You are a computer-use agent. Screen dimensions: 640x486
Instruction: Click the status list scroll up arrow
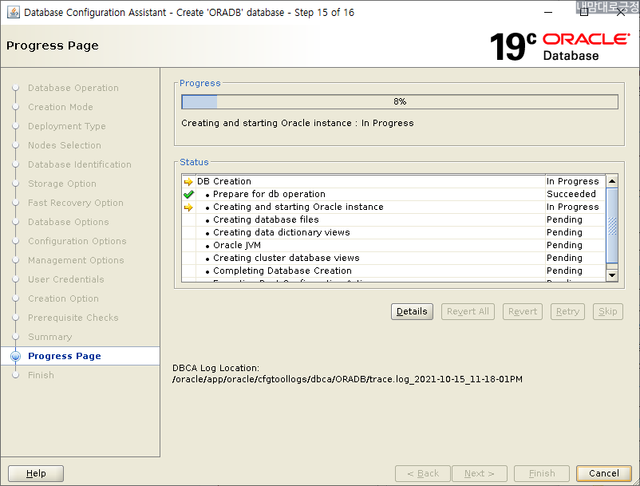coord(612,181)
